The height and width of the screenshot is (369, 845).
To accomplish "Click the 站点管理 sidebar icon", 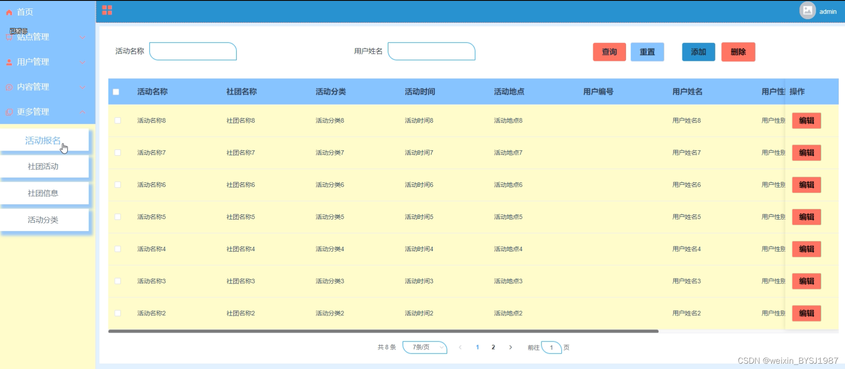I will (9, 37).
